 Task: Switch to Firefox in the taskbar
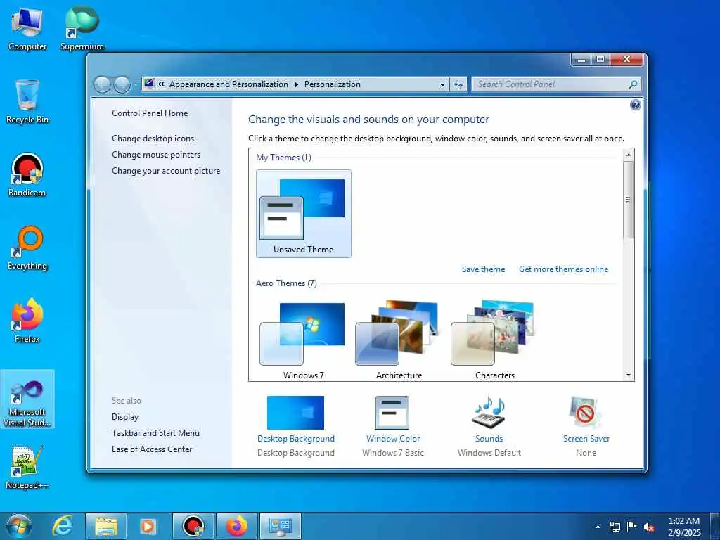236,526
